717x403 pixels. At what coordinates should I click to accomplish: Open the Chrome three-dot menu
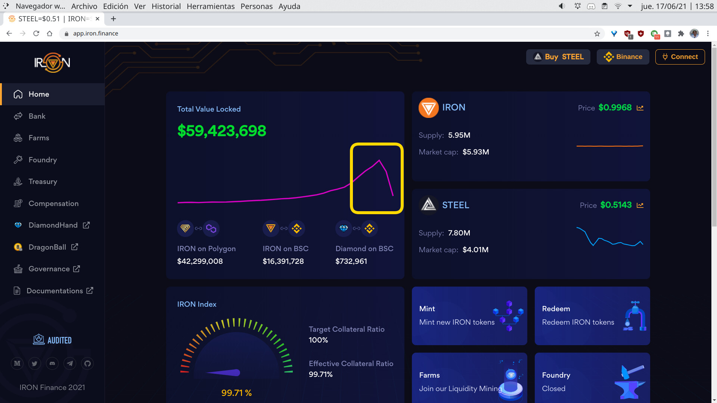coord(708,34)
